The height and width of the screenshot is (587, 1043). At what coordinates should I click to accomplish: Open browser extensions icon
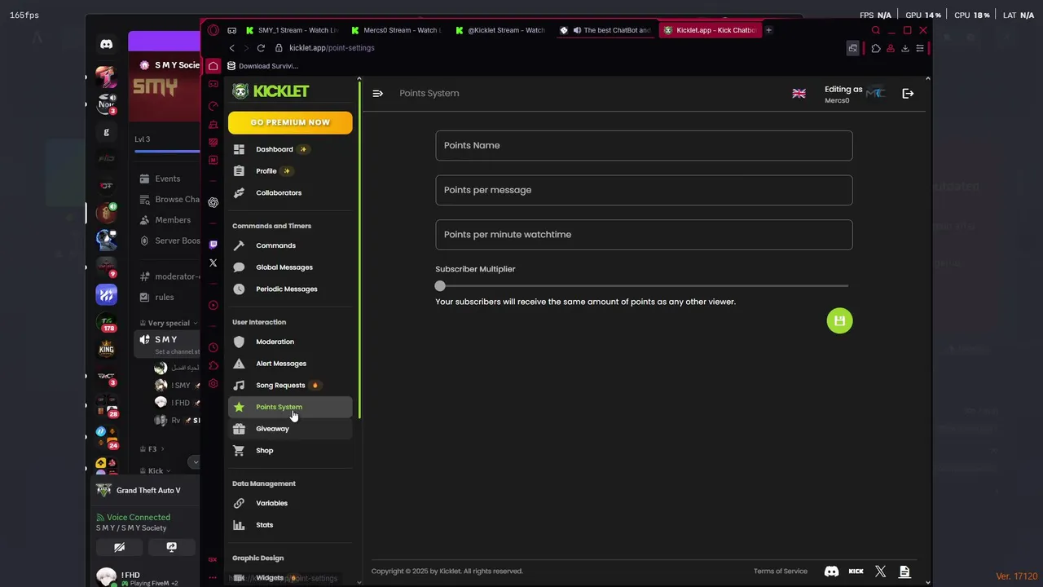(876, 48)
